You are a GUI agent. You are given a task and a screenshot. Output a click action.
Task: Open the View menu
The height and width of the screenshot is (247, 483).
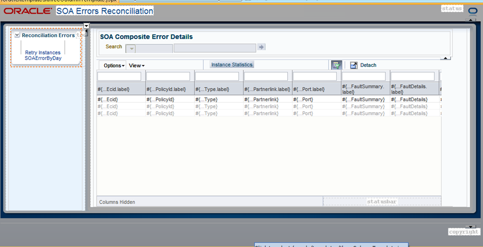tap(136, 65)
